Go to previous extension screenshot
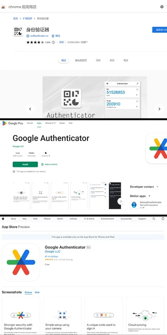The image size is (167, 335). point(30,109)
